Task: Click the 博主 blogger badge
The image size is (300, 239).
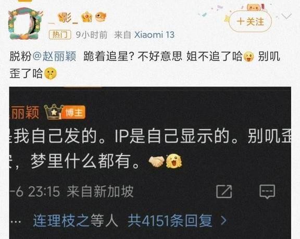Action: [73, 112]
